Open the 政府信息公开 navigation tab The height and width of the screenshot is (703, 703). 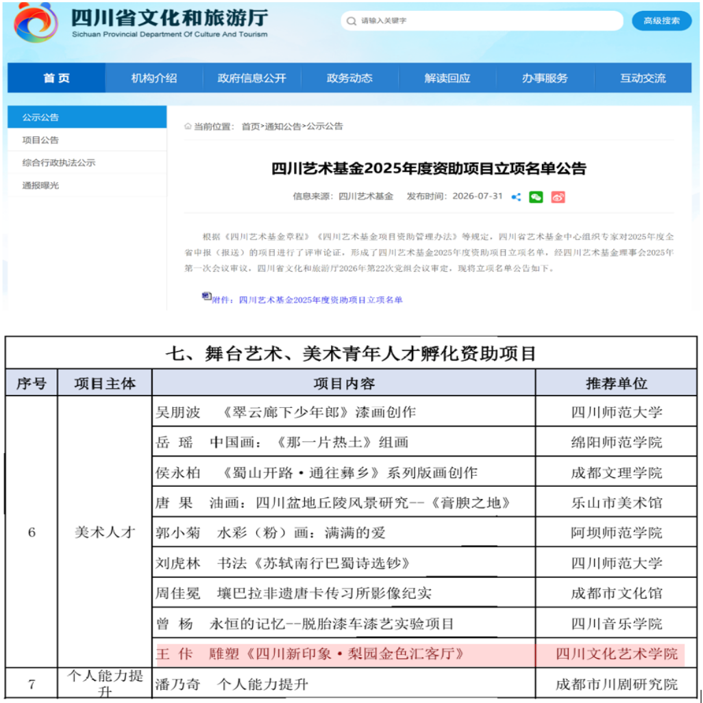[x=252, y=78]
